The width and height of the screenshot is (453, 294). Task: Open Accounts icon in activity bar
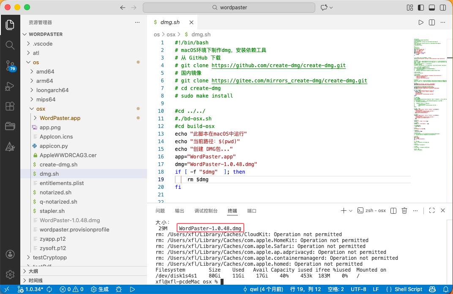pos(10,254)
